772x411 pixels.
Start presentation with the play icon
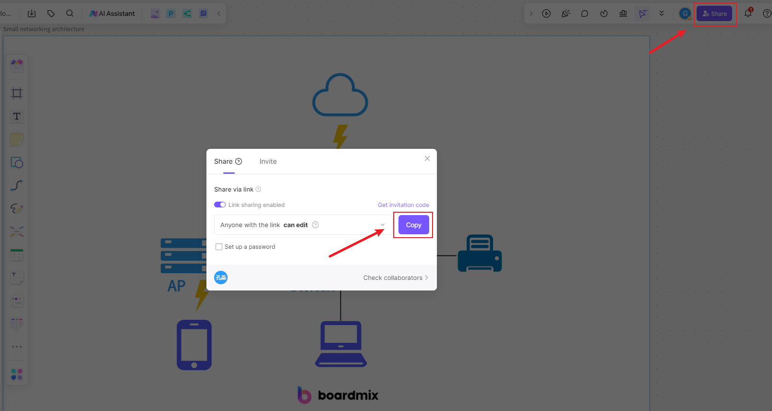(x=546, y=13)
